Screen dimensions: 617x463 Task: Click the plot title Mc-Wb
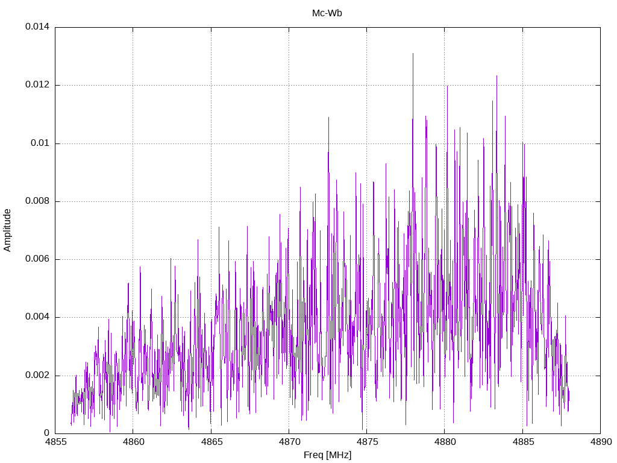point(327,13)
